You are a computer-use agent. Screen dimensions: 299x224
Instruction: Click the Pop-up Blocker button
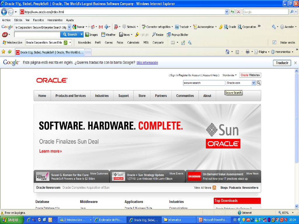click(178, 35)
